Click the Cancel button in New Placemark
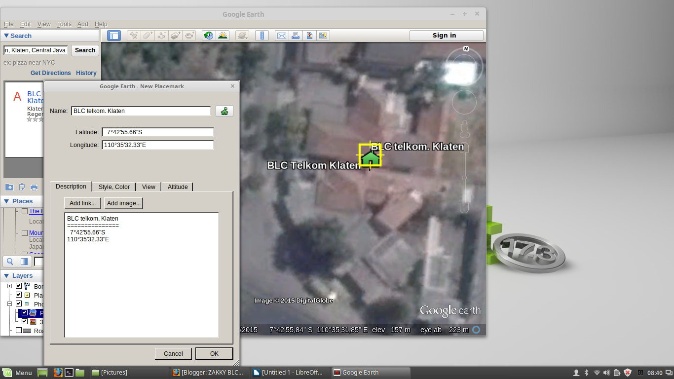Screen dimensions: 674x379 click(173, 354)
